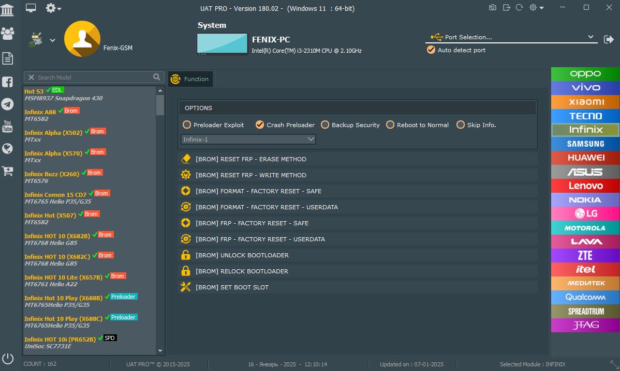Open the shopping cart icon
Screen dimensions: 620x371
click(x=7, y=171)
